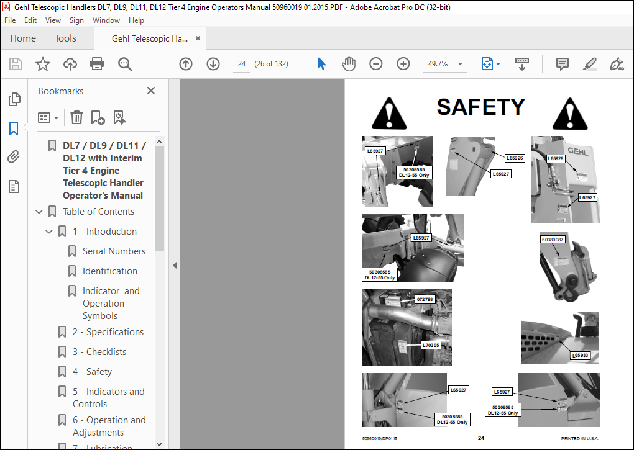Print the document with printer icon
The width and height of the screenshot is (634, 450).
click(97, 64)
